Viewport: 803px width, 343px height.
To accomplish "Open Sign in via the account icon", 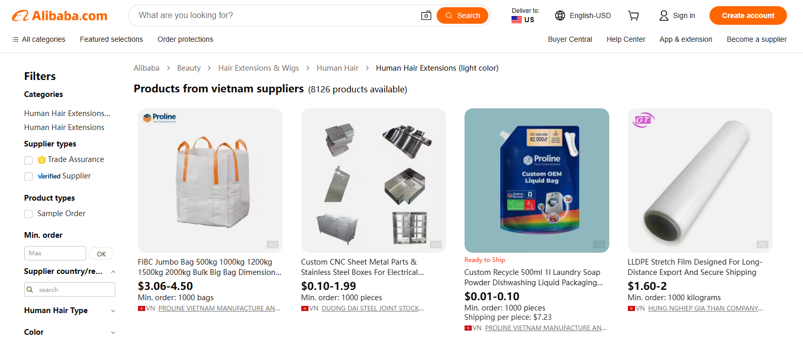I will (663, 15).
